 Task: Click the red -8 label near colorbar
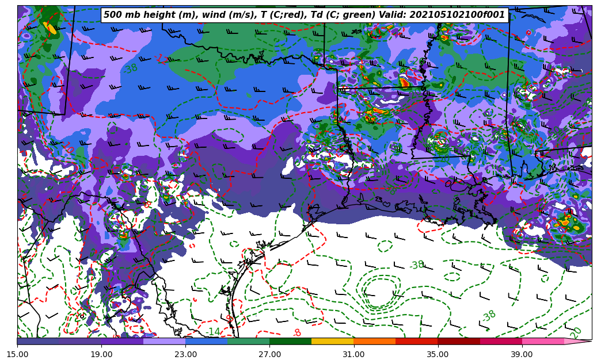tap(296, 333)
